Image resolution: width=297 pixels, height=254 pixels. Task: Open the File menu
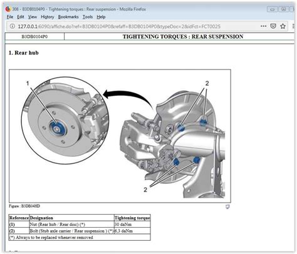[10, 17]
